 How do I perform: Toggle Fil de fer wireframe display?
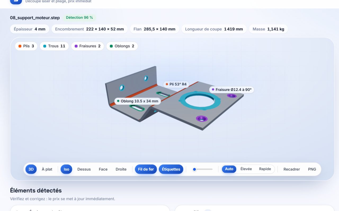click(146, 169)
